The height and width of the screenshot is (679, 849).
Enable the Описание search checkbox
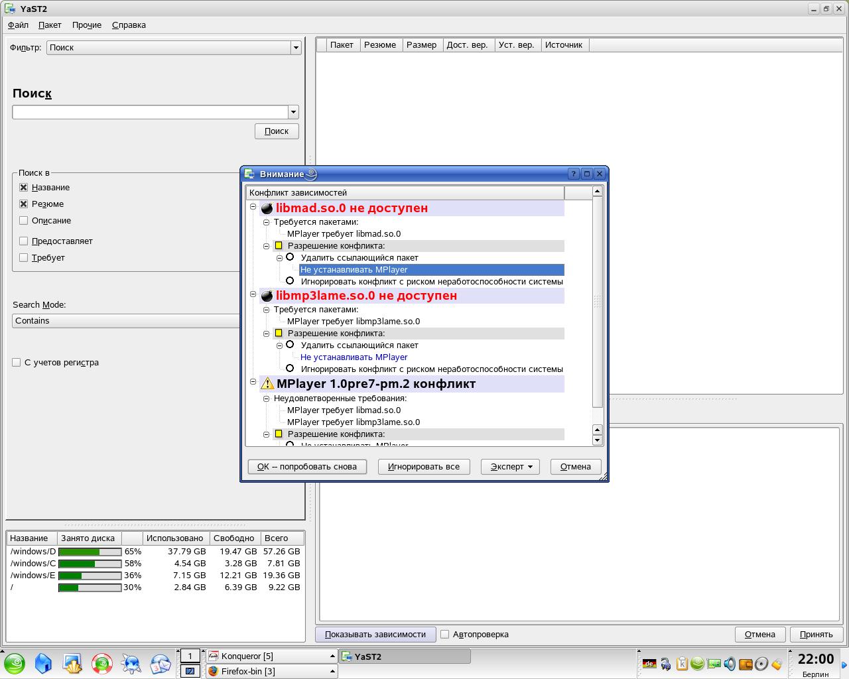tap(24, 221)
